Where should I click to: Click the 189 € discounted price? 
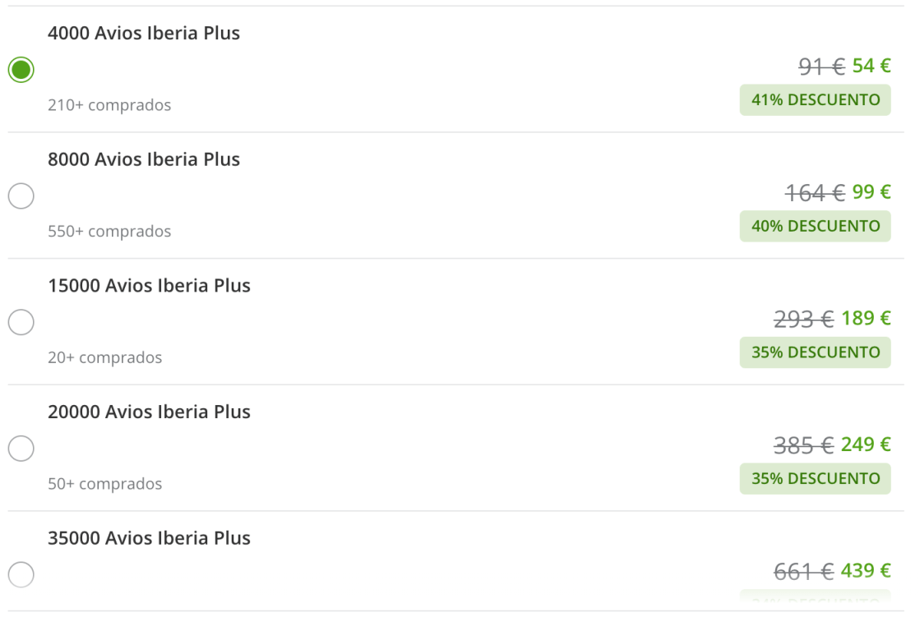(866, 318)
